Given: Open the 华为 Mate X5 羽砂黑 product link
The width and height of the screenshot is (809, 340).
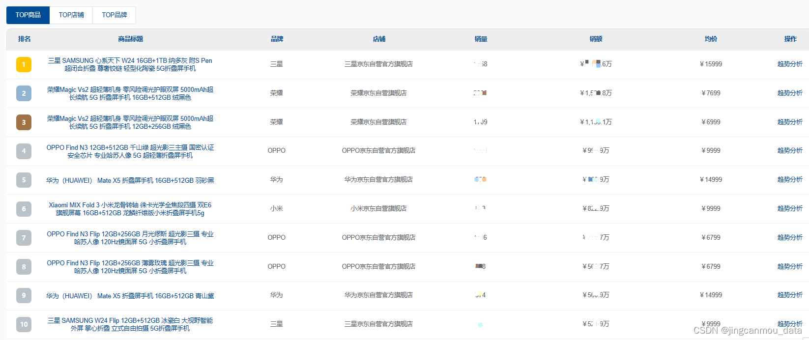Looking at the screenshot, I should pos(130,180).
